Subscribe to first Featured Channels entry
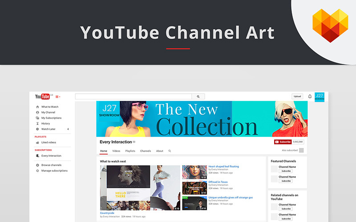The height and width of the screenshot is (222, 356). click(x=286, y=171)
